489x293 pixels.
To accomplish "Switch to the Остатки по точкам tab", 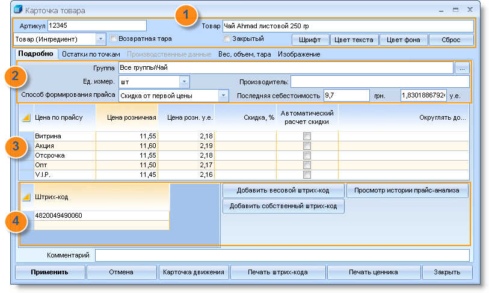I will coord(91,54).
